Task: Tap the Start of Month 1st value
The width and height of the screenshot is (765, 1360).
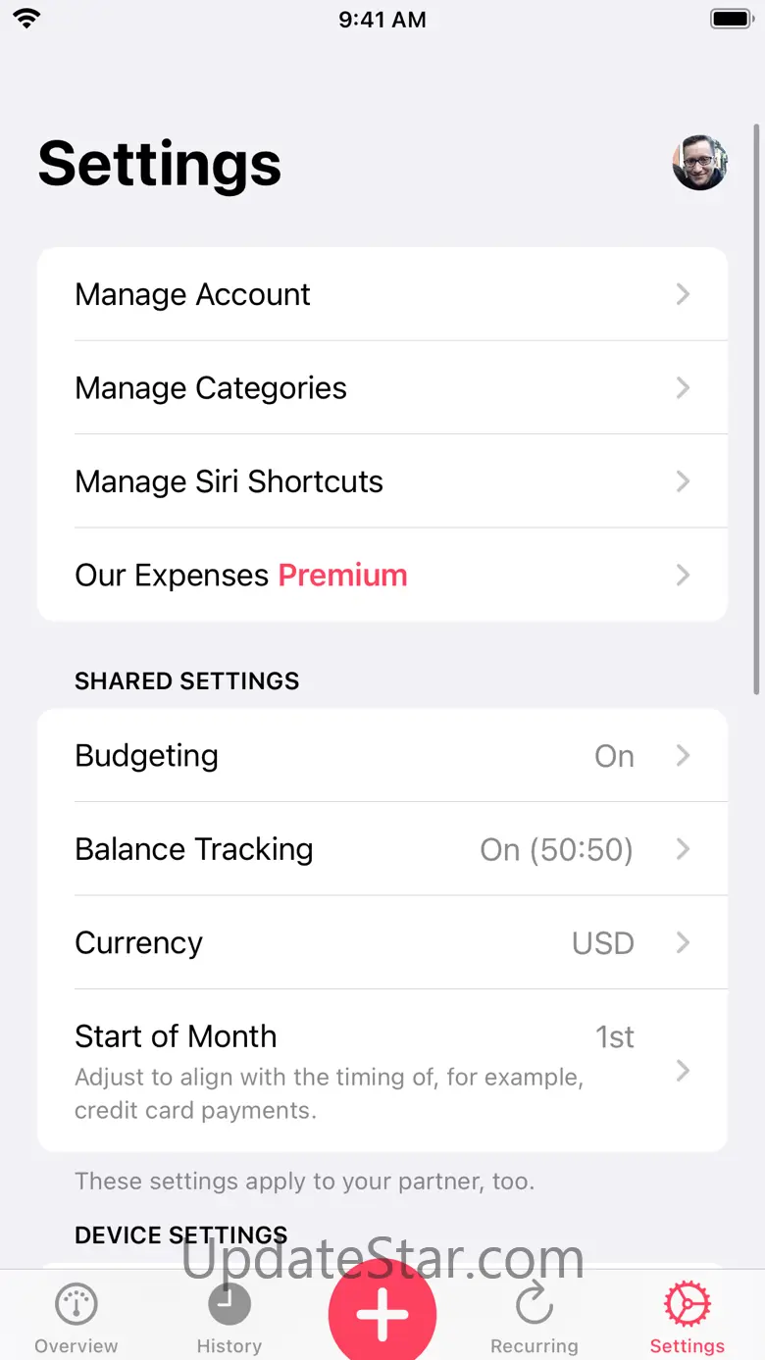Action: pyautogui.click(x=615, y=1037)
